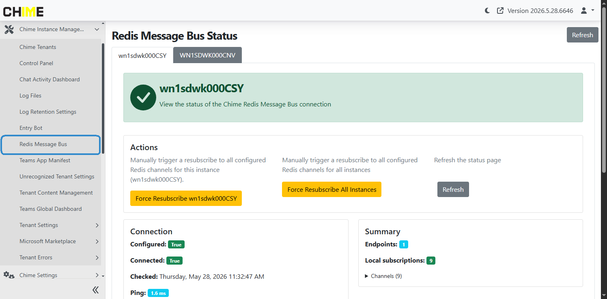Go to Chat Activity Dashboard
The image size is (607, 299).
click(x=50, y=79)
